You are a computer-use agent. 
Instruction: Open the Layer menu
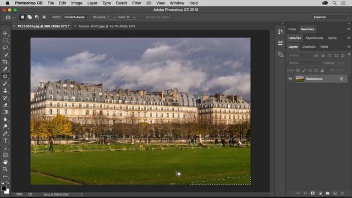pyautogui.click(x=92, y=3)
